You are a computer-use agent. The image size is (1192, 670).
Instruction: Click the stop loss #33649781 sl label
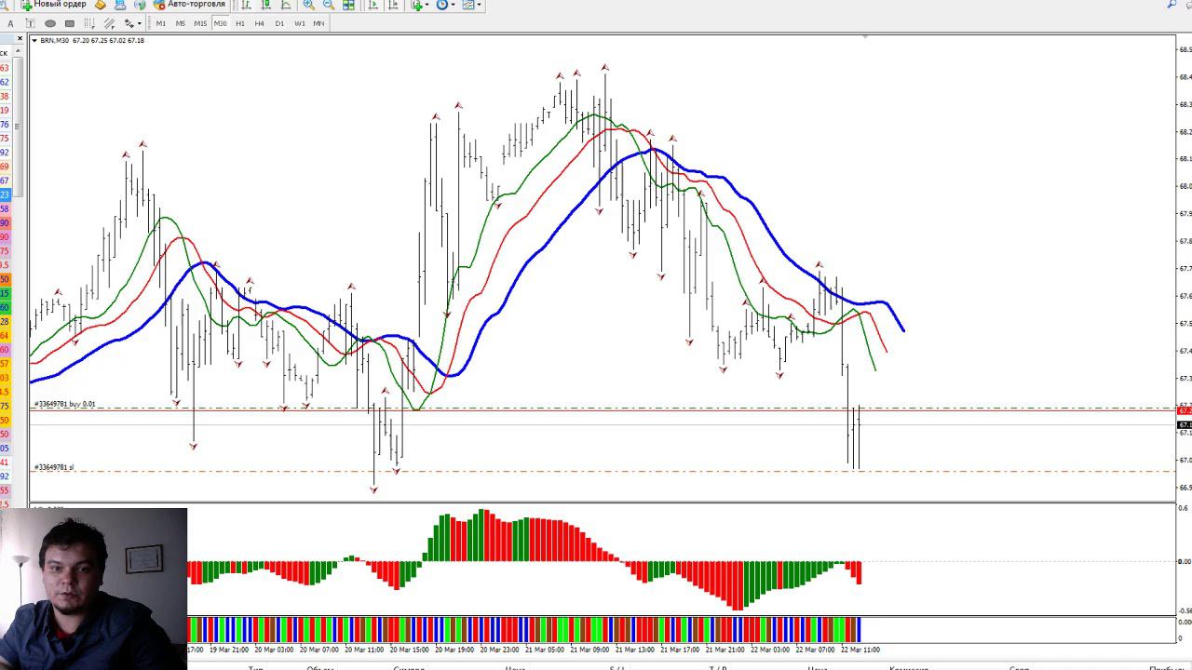pos(54,467)
